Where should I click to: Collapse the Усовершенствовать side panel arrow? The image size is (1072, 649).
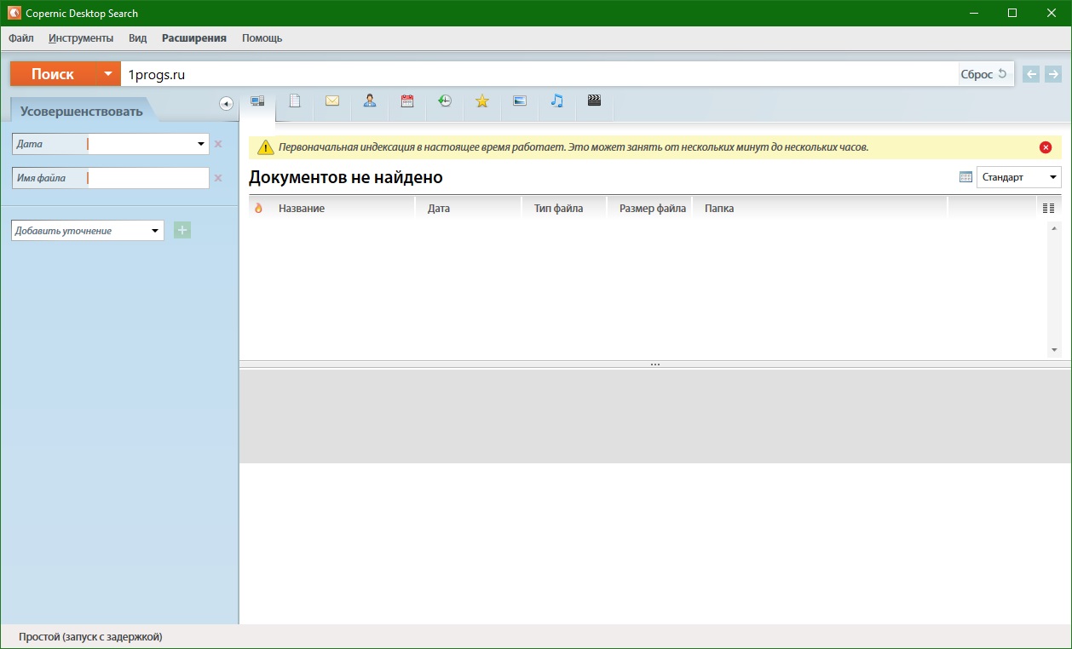pyautogui.click(x=226, y=104)
